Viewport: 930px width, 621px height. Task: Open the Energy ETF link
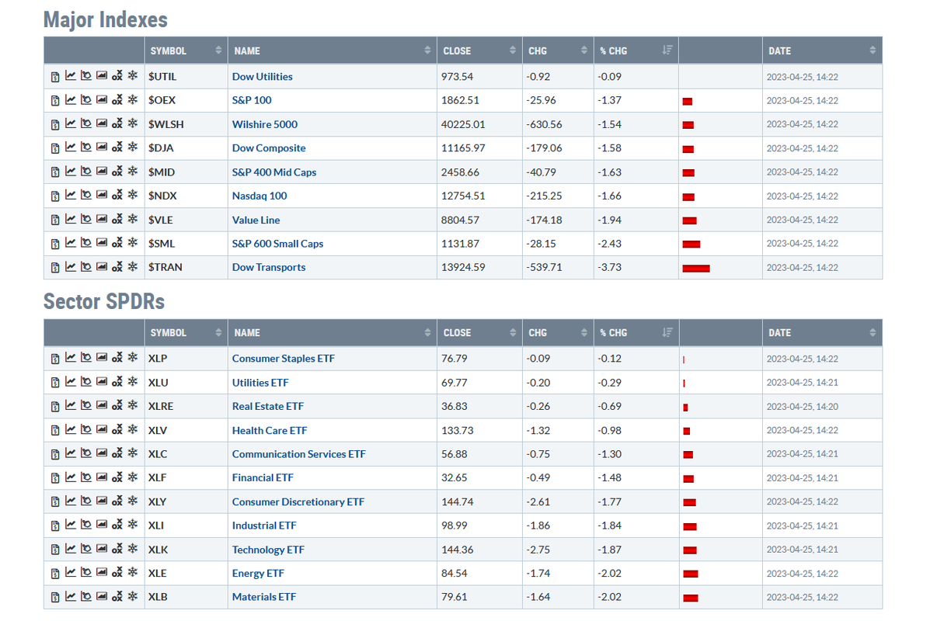coord(258,573)
